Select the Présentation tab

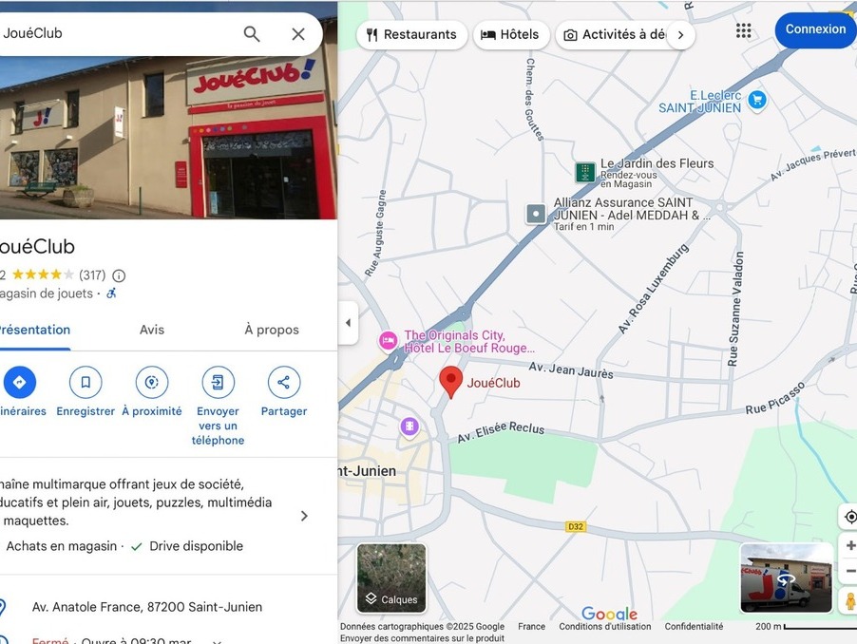pyautogui.click(x=34, y=330)
